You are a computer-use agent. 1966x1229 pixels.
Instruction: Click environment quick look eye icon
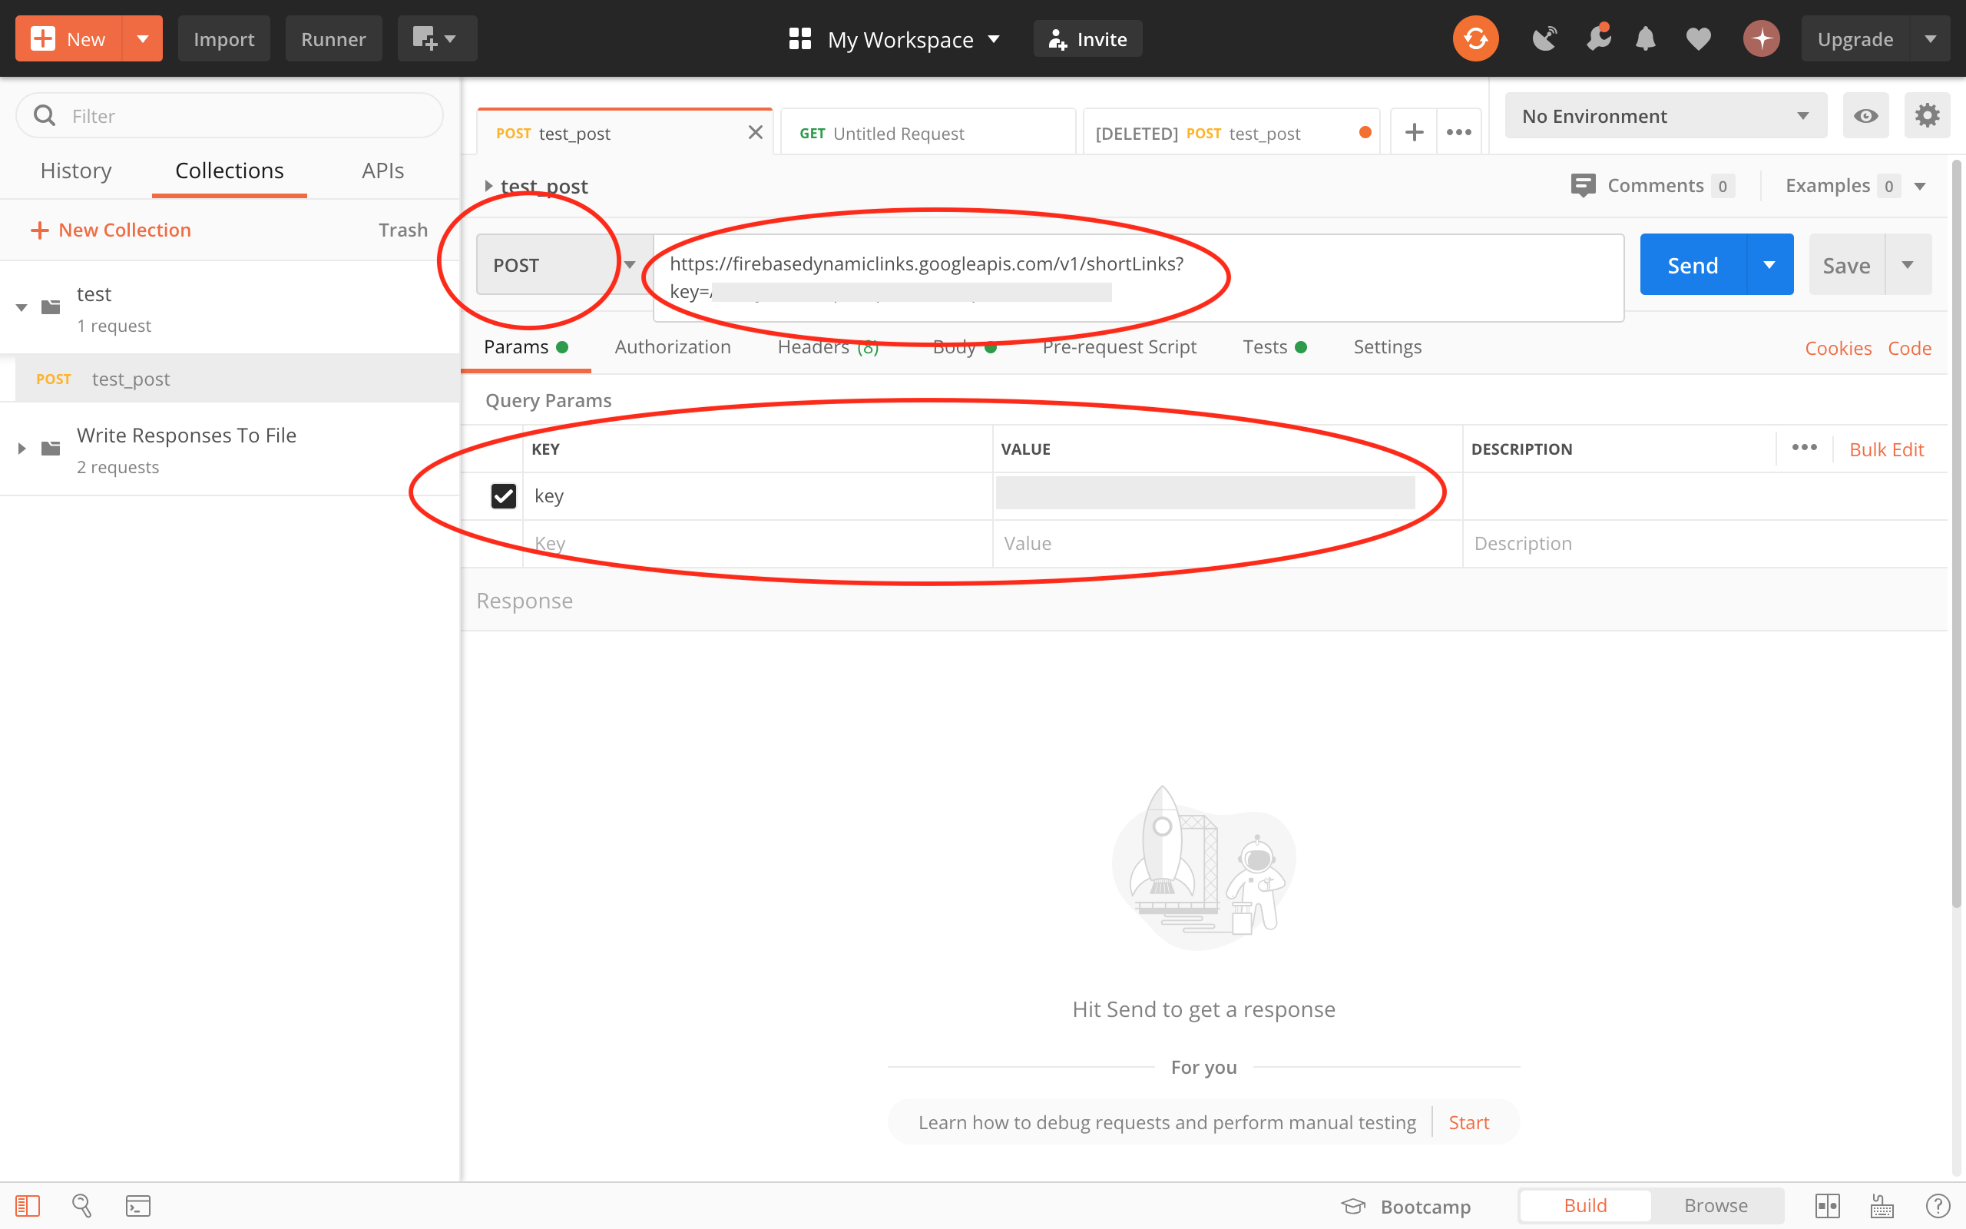click(x=1865, y=115)
